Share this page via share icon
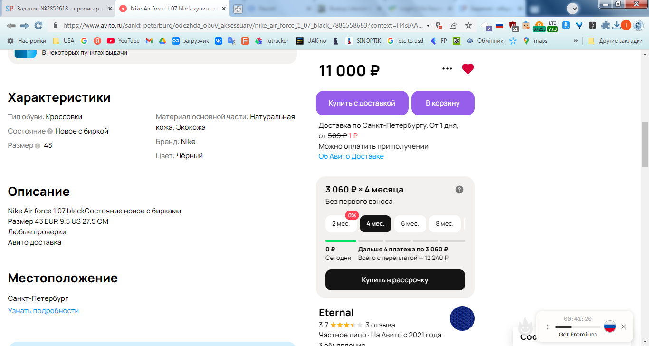649x346 pixels. pos(454,26)
